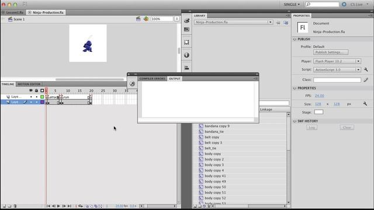Toggle lock dot of the selected layer
The width and height of the screenshot is (374, 210).
(x=36, y=102)
